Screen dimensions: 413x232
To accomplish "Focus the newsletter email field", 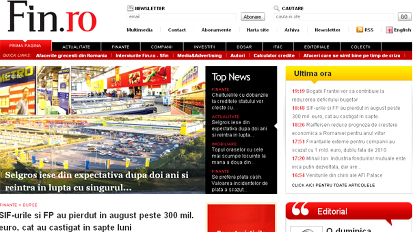I will click(x=182, y=17).
